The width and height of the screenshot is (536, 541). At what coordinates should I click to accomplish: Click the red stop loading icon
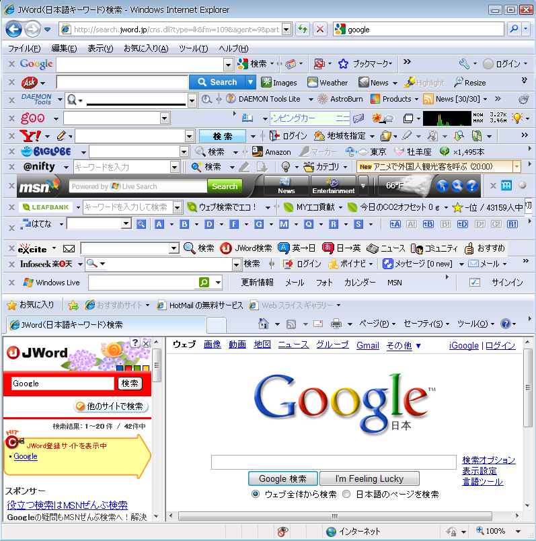320,30
